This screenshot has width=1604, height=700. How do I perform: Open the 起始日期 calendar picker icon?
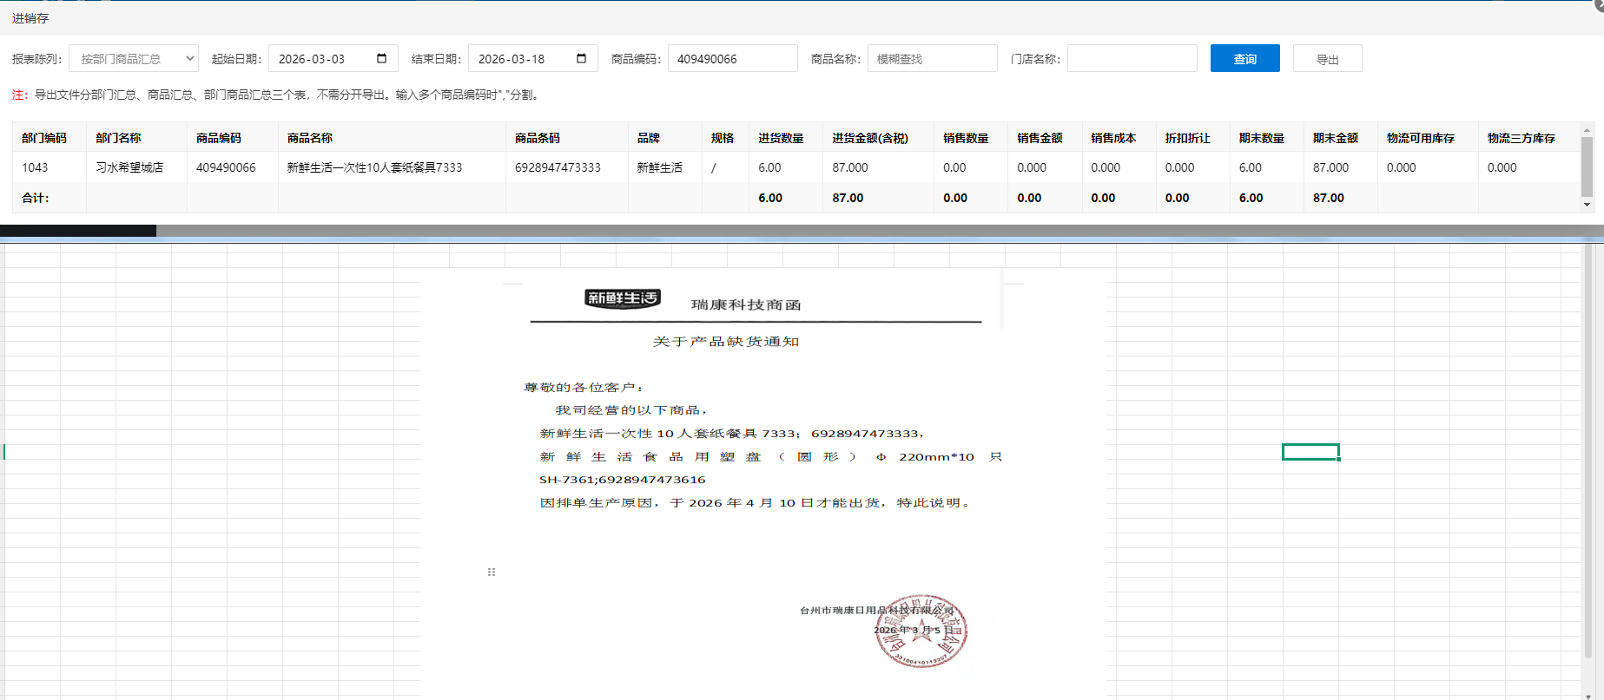point(381,58)
